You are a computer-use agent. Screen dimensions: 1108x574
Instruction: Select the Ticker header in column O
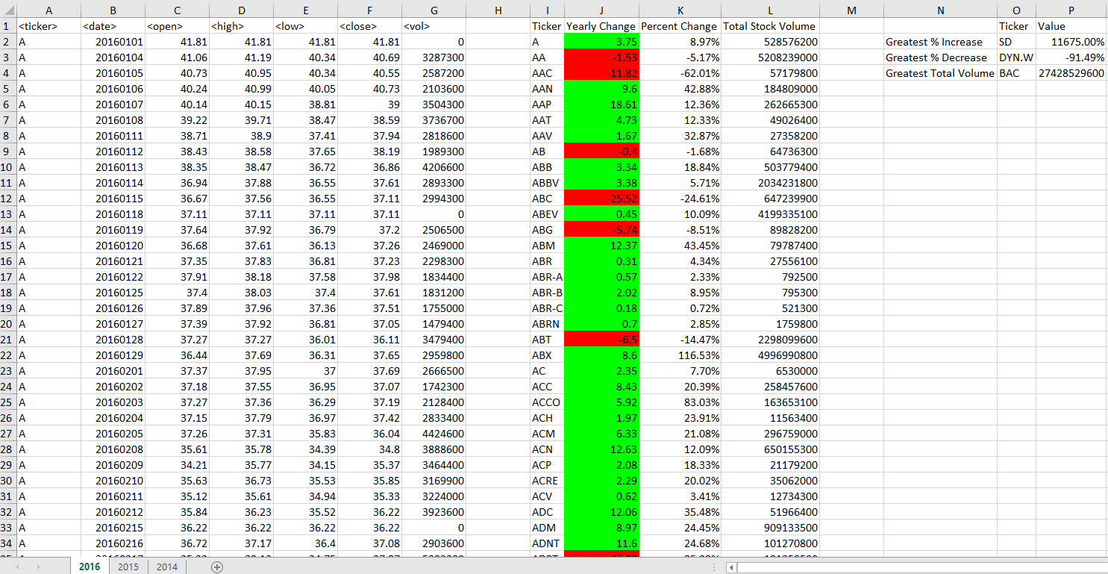(x=1016, y=26)
